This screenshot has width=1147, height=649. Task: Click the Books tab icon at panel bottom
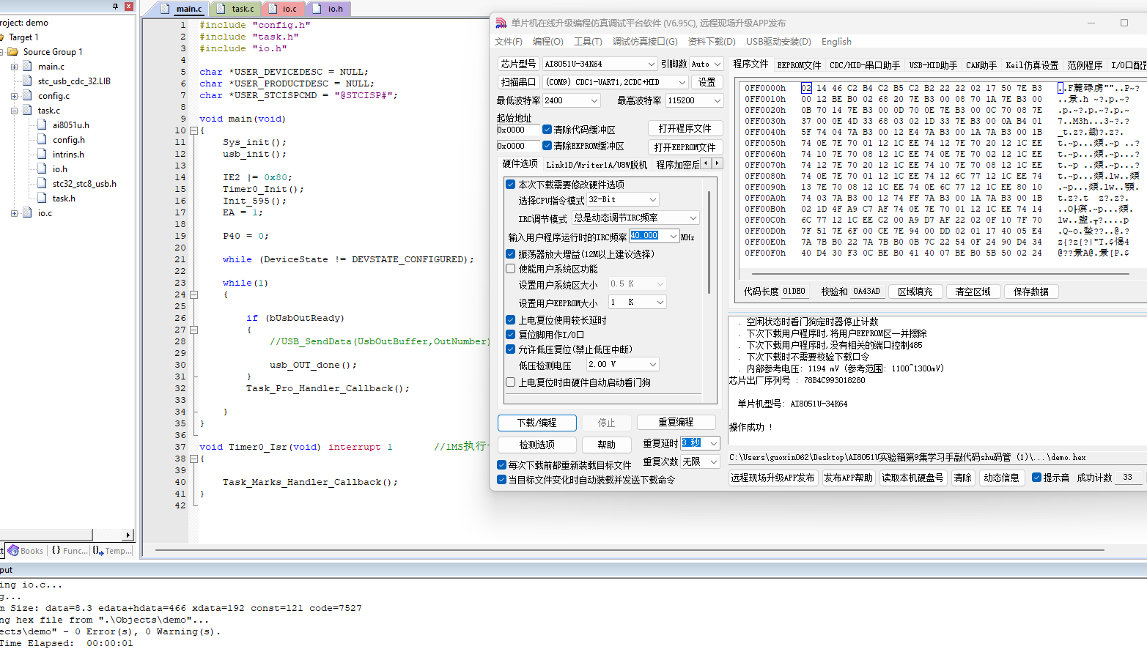pos(13,550)
